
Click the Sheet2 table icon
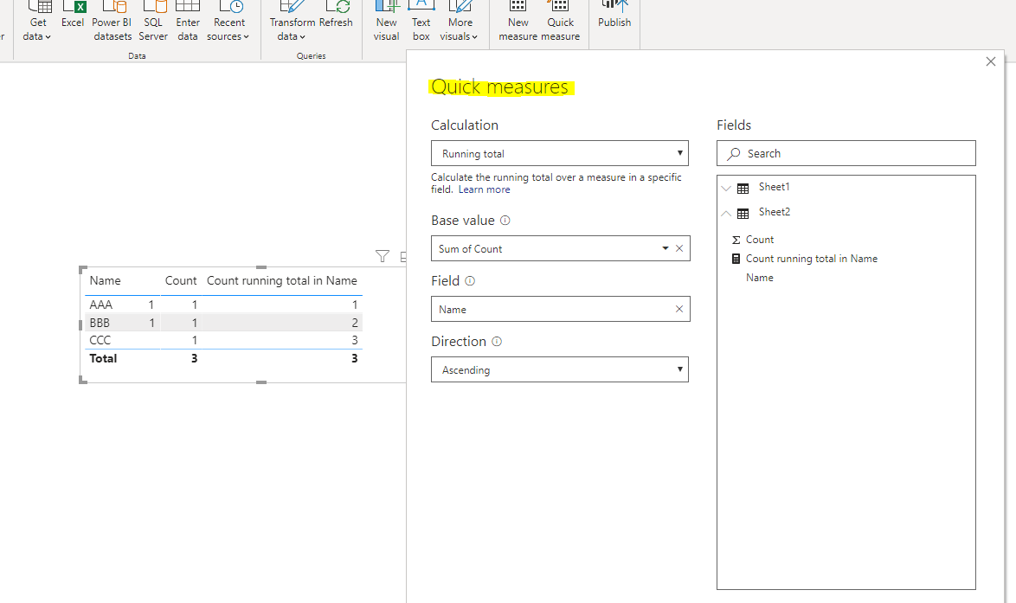tap(743, 213)
